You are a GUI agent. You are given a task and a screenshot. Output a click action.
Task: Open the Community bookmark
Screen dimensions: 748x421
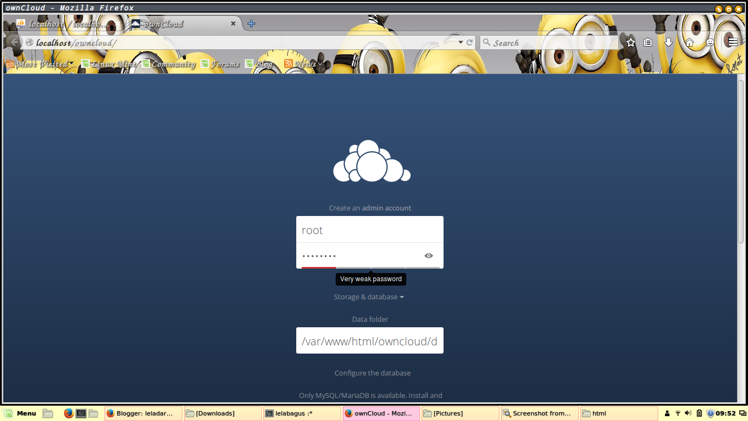coord(169,64)
